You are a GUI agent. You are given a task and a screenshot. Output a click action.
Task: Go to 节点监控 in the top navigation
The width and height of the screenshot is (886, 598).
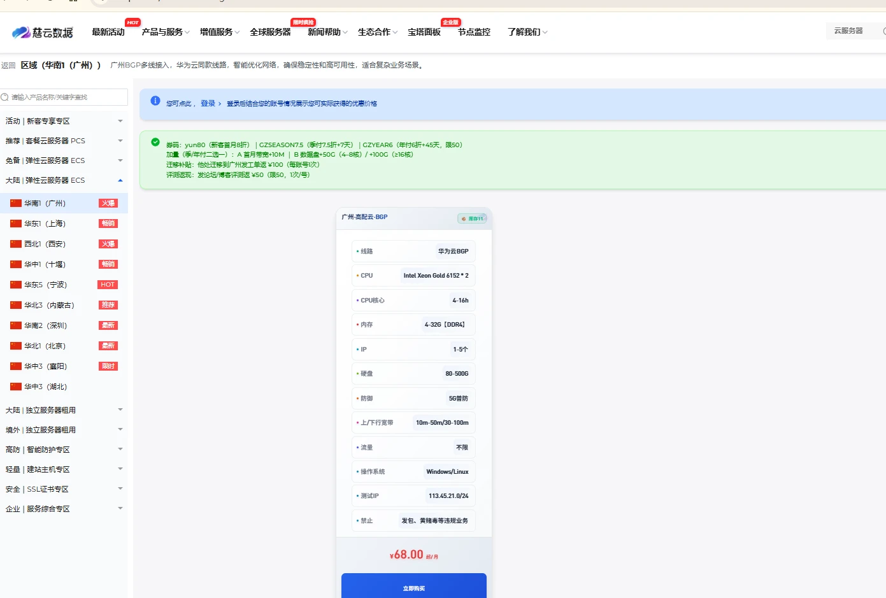point(474,32)
